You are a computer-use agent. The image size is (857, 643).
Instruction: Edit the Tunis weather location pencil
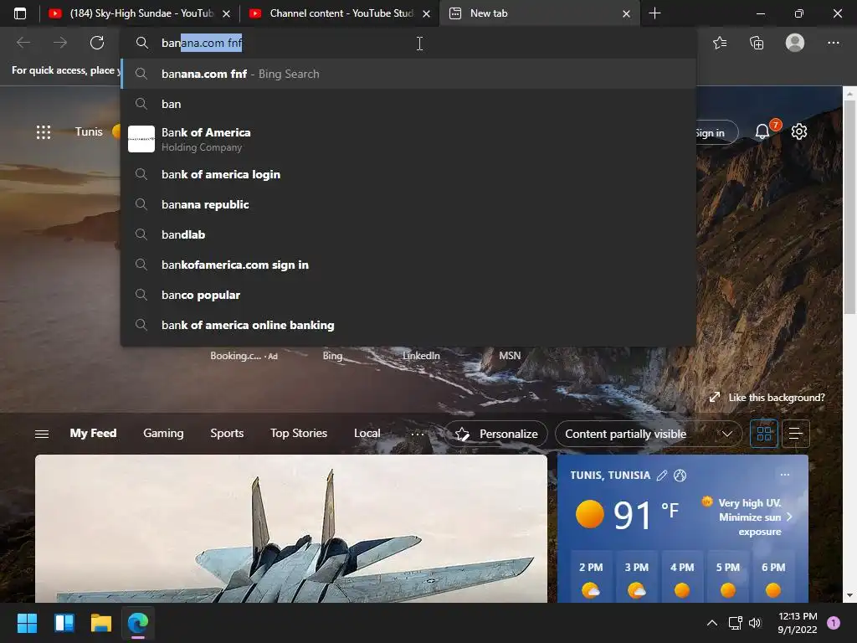662,476
